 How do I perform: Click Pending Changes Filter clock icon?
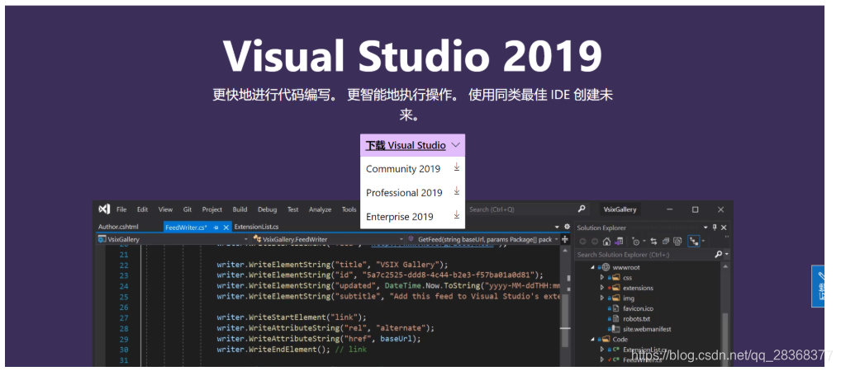pos(636,241)
